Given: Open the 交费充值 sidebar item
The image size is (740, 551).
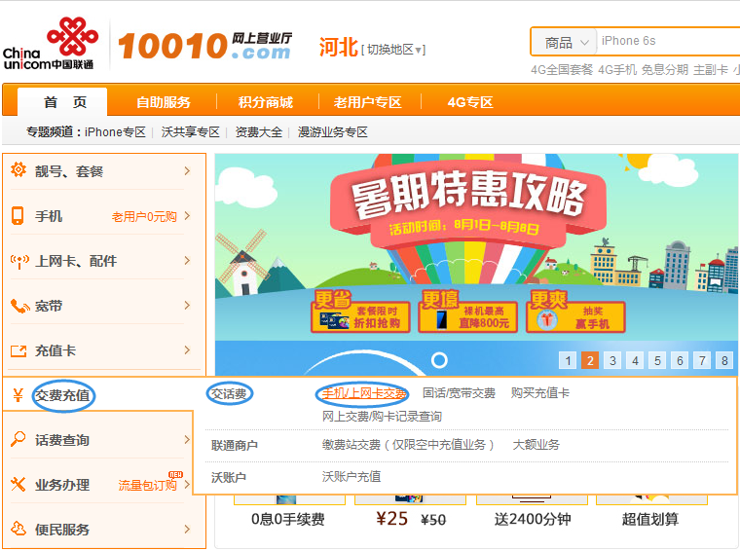Looking at the screenshot, I should point(62,395).
